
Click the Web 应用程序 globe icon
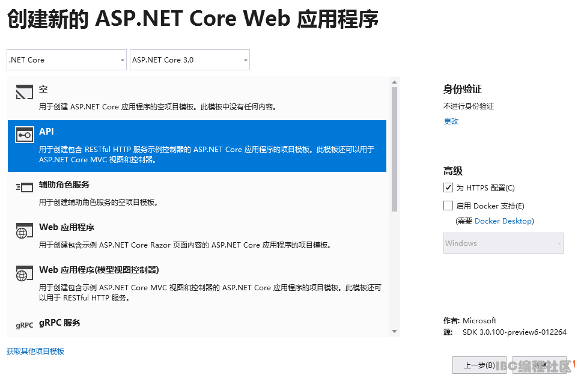point(25,230)
